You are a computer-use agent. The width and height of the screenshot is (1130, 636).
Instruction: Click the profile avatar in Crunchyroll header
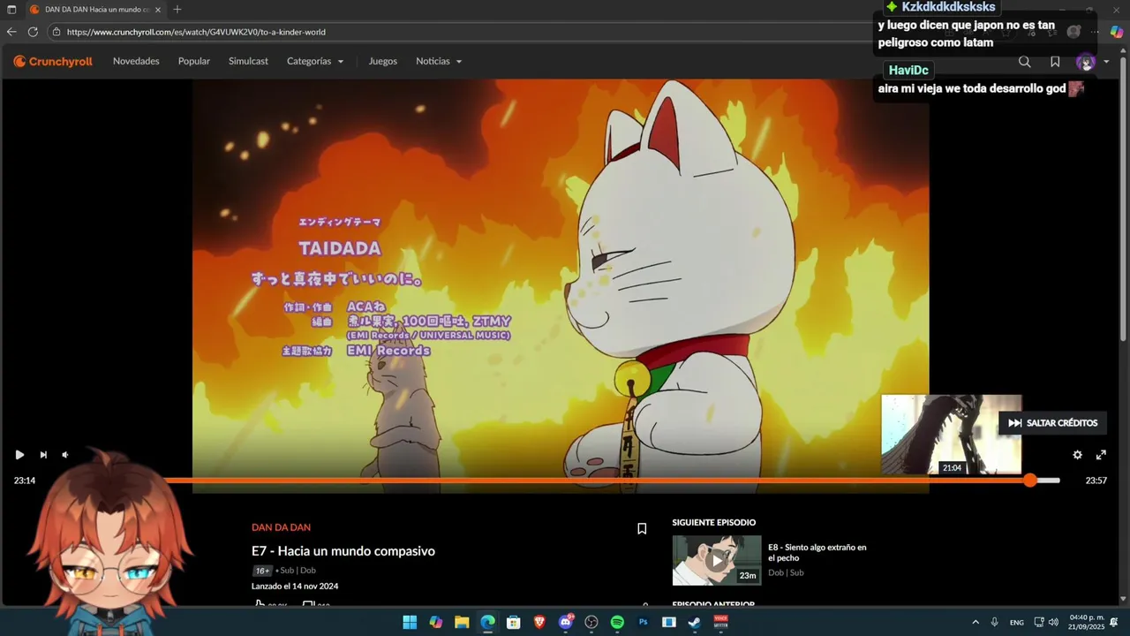(1086, 62)
